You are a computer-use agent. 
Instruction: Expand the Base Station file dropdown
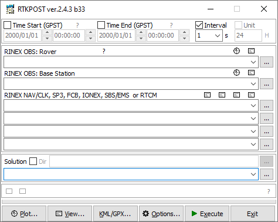tap(253, 84)
